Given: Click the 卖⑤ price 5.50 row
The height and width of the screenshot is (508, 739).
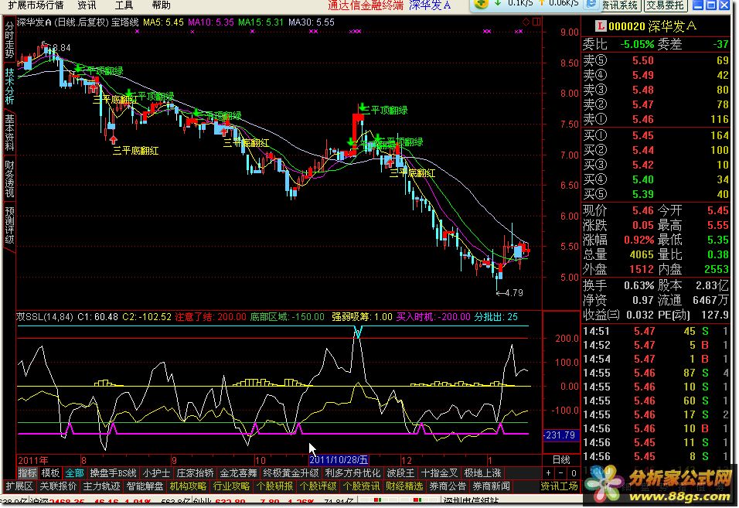Looking at the screenshot, I should pos(656,60).
